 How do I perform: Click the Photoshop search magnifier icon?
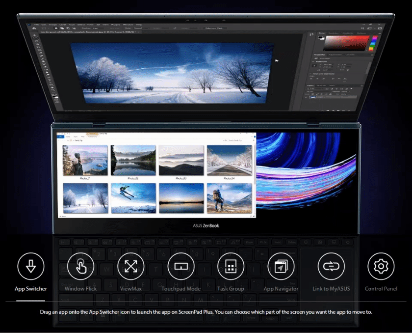coord(362,28)
